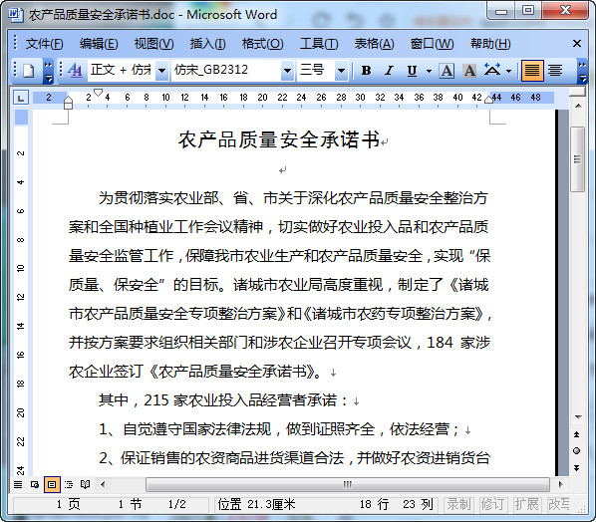This screenshot has width=596, height=522.
Task: Toggle macro recording 录制 in status bar
Action: [458, 504]
